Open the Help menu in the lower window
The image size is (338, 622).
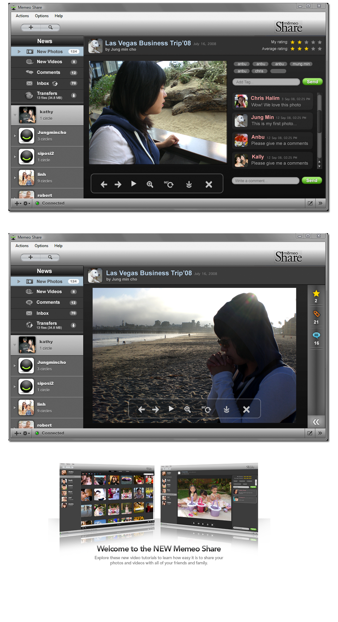[x=58, y=246]
